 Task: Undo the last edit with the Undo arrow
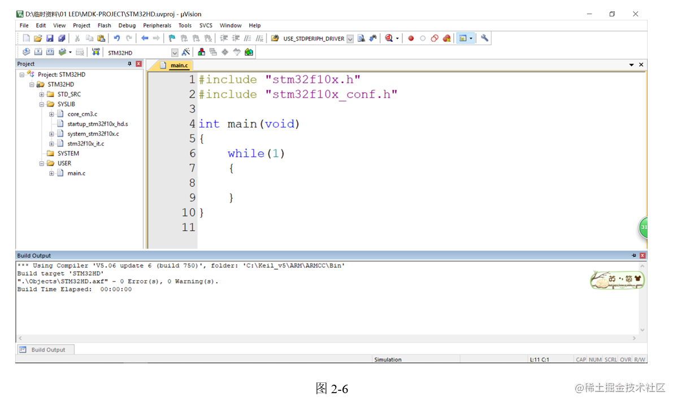coord(116,38)
